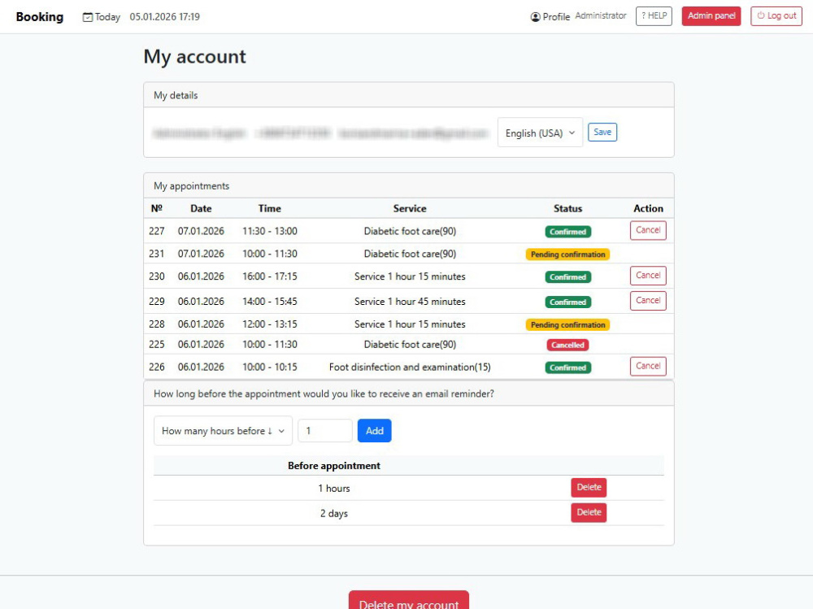
Task: Click Pending confirmation badge for appointment 228
Action: [567, 324]
